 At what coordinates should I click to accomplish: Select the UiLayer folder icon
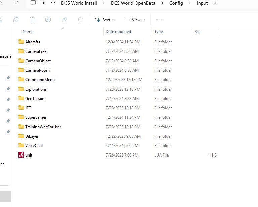point(21,136)
